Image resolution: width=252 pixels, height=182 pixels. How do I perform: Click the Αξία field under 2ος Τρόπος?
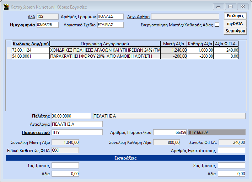(x=232, y=174)
